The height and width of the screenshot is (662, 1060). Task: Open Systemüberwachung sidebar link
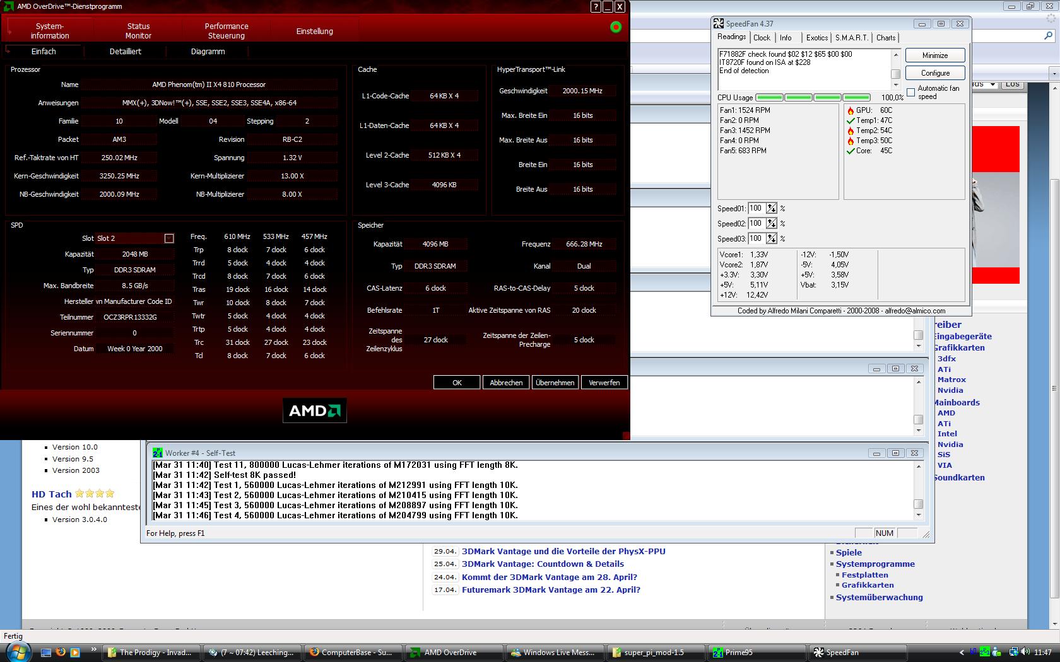(x=879, y=597)
